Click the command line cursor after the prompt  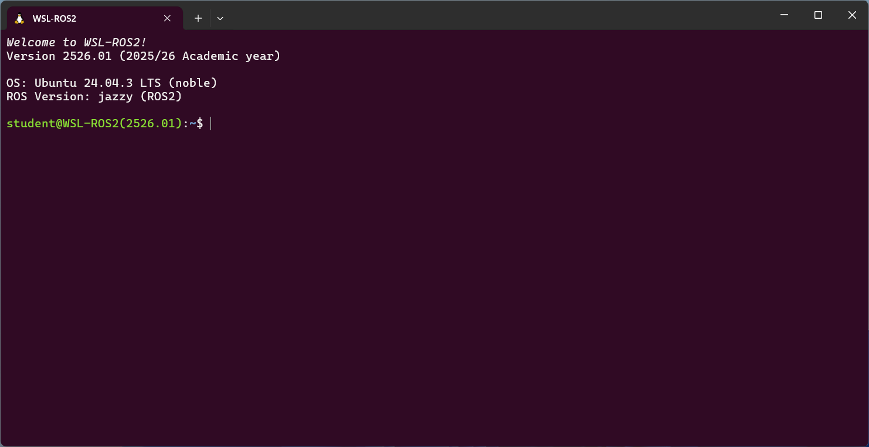(211, 123)
